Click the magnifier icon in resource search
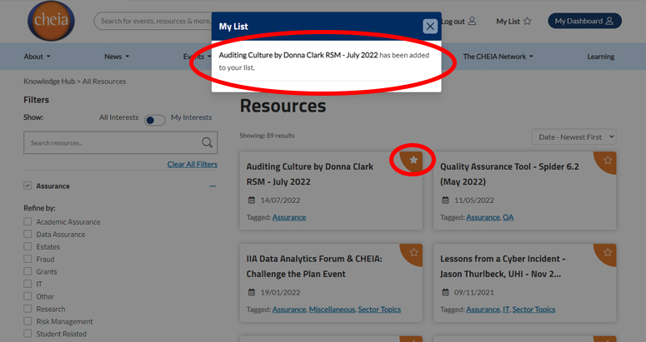646x342 pixels. (207, 142)
